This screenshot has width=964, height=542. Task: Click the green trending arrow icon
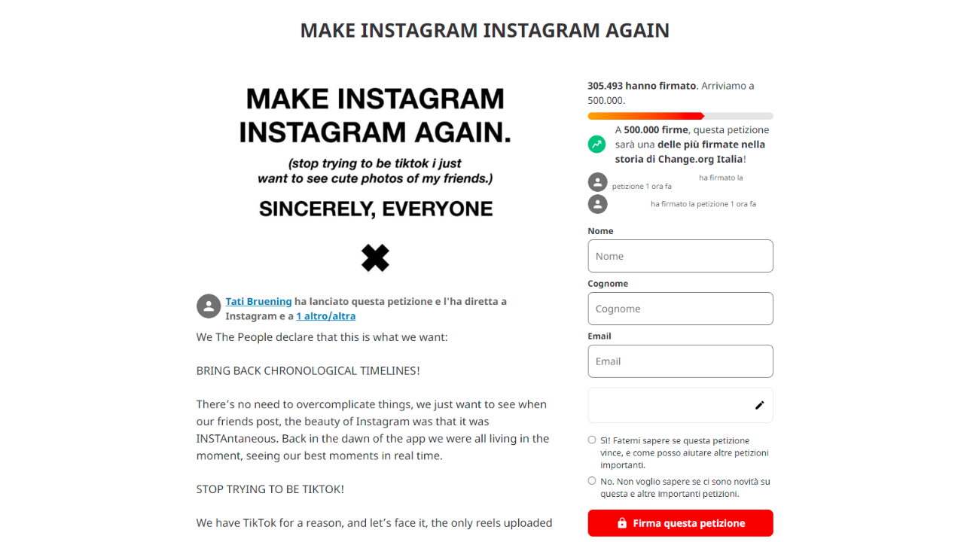point(597,144)
